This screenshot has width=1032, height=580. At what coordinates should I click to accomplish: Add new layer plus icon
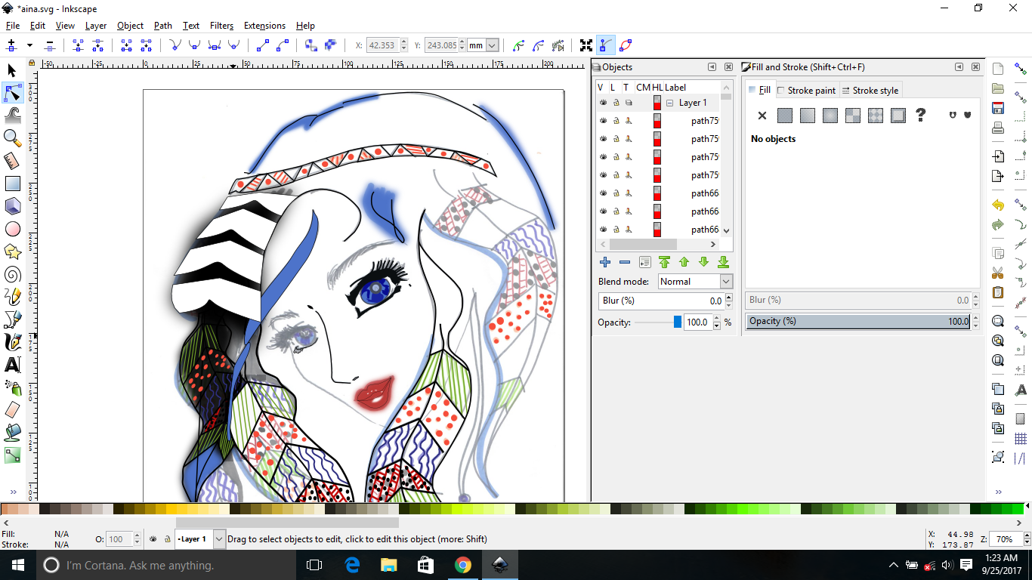(x=605, y=262)
